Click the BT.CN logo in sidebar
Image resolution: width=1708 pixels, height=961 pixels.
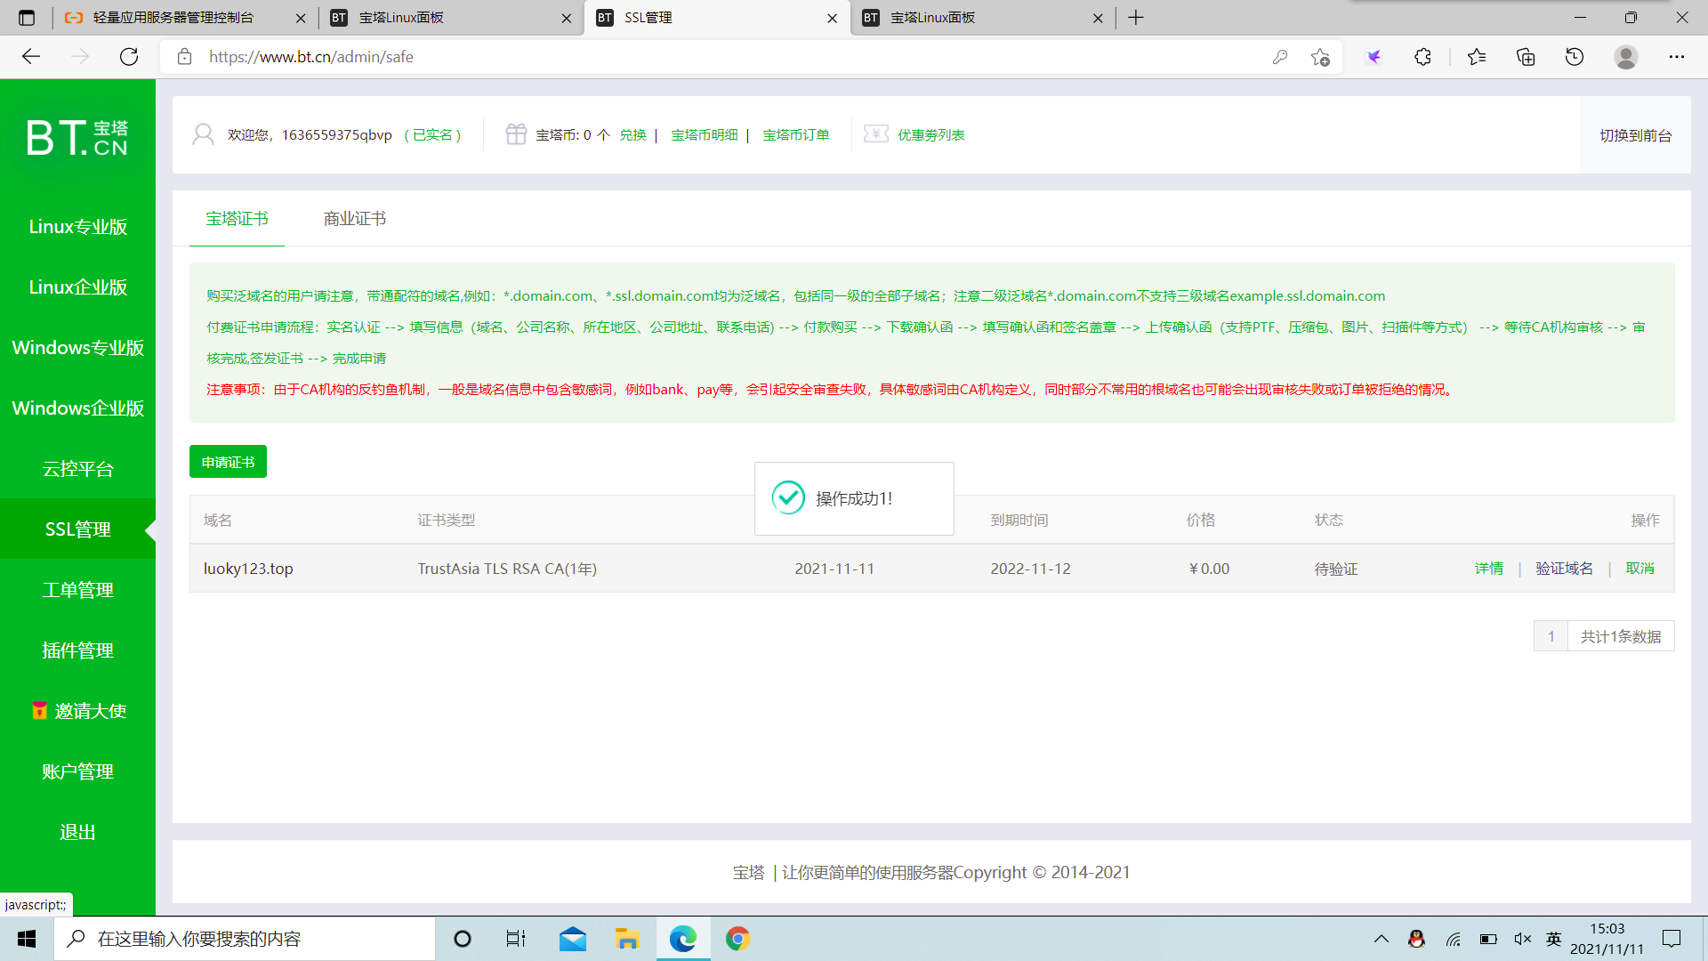(77, 138)
